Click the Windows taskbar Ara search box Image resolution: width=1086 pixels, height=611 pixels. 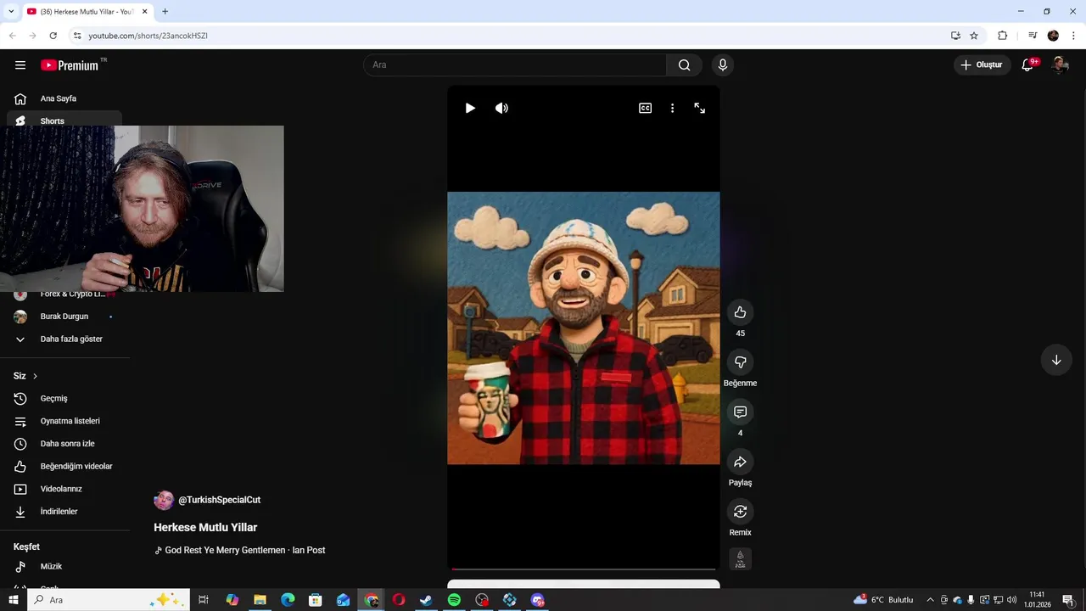tap(109, 600)
